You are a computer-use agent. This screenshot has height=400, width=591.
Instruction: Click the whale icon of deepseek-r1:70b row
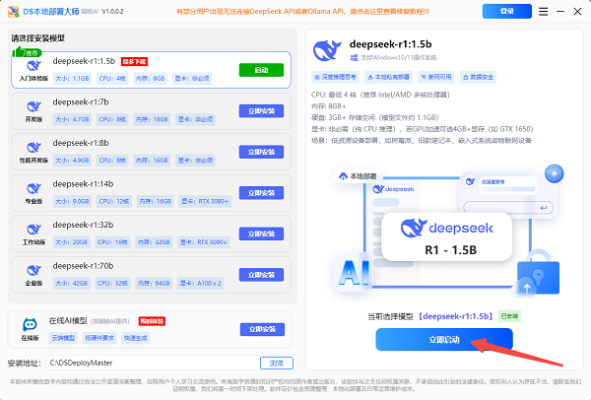tap(33, 270)
